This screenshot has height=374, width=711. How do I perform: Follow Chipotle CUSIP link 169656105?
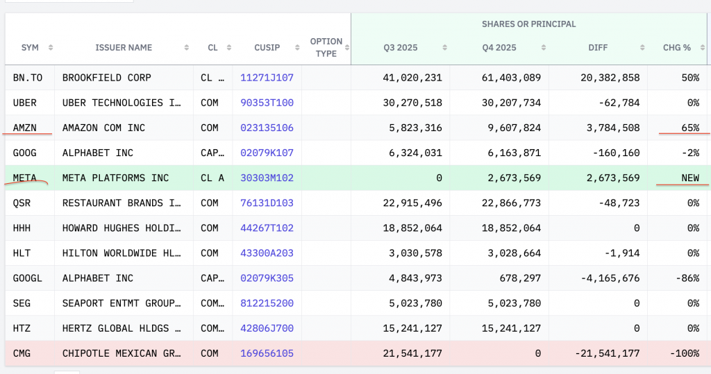[267, 353]
